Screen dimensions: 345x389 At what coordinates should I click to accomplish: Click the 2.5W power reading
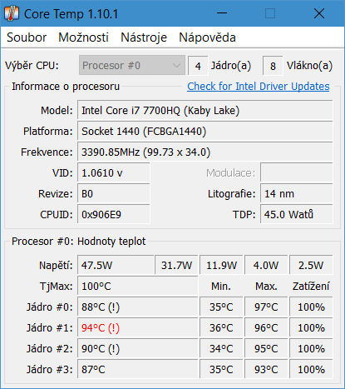coord(311,265)
